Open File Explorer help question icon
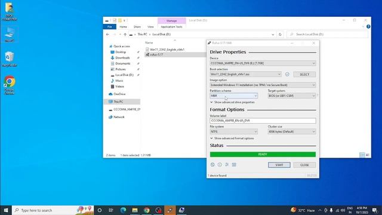 [x=368, y=26]
